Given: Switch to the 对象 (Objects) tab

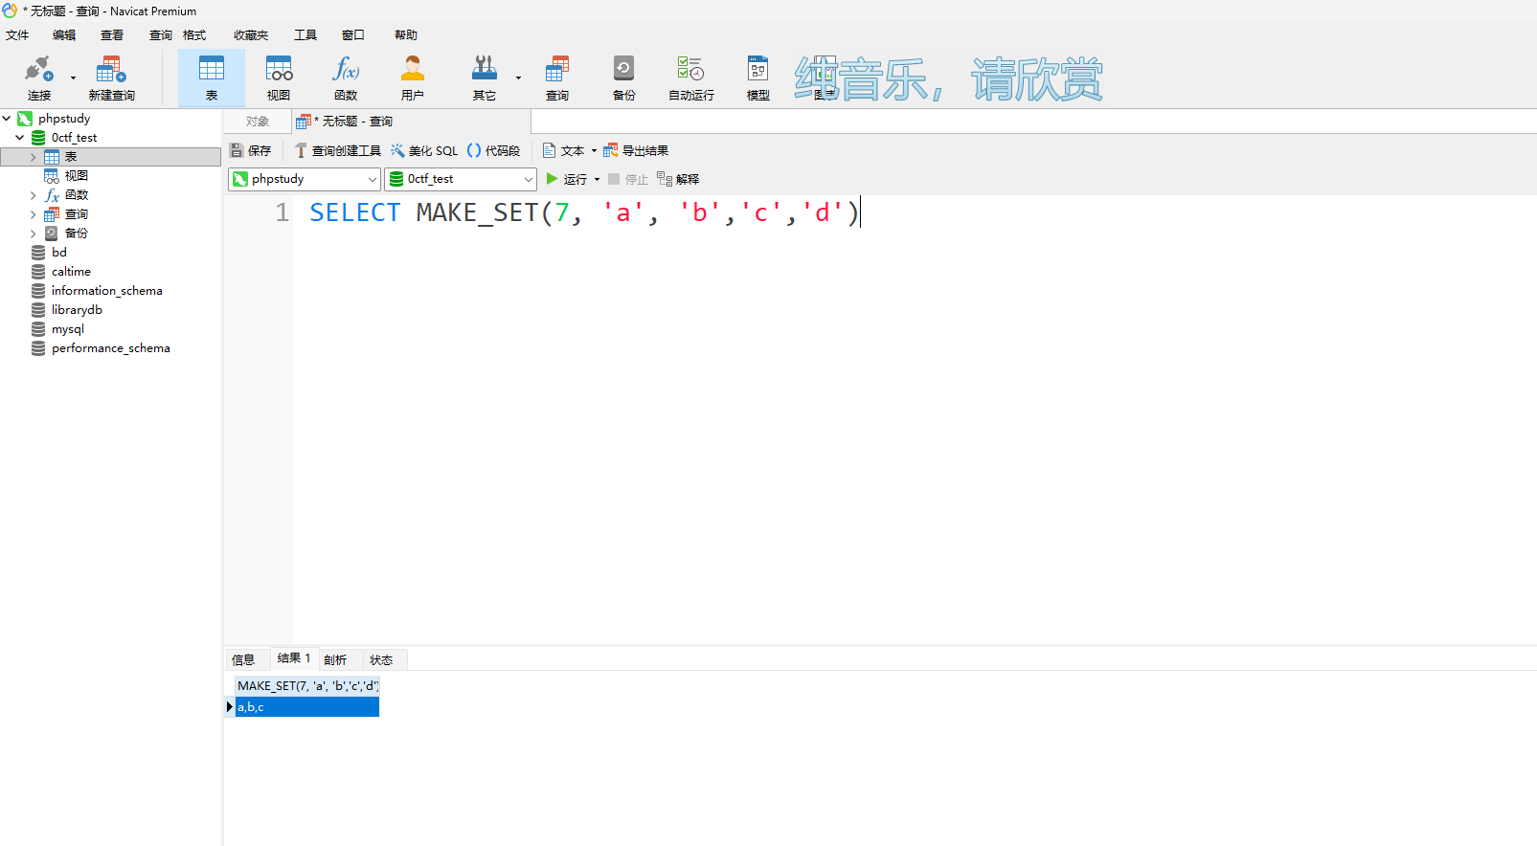Looking at the screenshot, I should (x=257, y=122).
